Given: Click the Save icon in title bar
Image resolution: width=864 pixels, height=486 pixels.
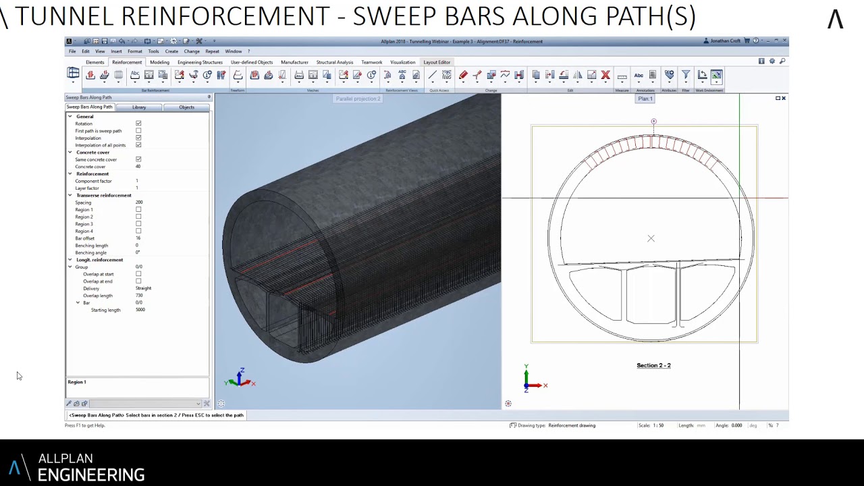Looking at the screenshot, I should [x=104, y=41].
